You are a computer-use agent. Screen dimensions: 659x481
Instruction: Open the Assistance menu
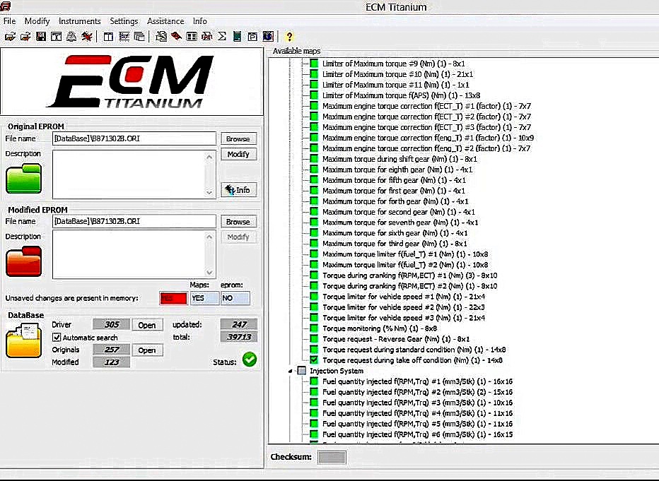165,21
